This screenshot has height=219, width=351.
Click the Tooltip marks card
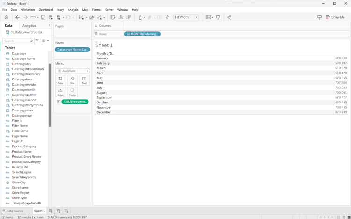point(72,92)
